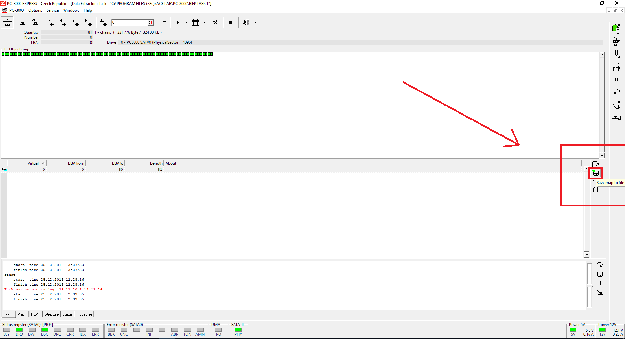This screenshot has height=339, width=625.
Task: Switch to the Status tab
Action: [x=67, y=314]
